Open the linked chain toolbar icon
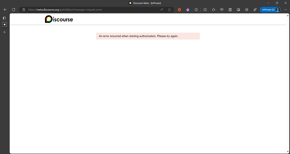Viewport: 290px width, 154px height. [x=255, y=10]
